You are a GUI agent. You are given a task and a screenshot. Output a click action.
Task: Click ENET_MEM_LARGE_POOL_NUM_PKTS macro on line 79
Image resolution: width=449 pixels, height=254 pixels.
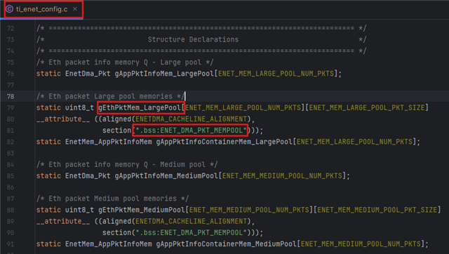tap(243, 107)
